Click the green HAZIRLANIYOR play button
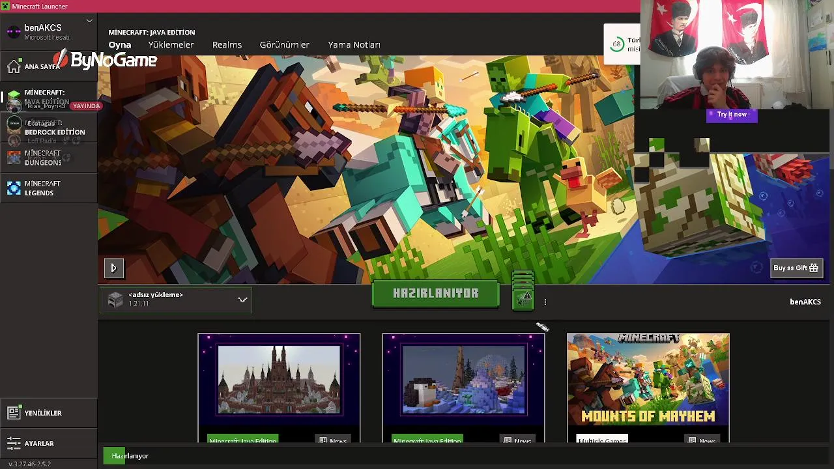 (x=435, y=294)
